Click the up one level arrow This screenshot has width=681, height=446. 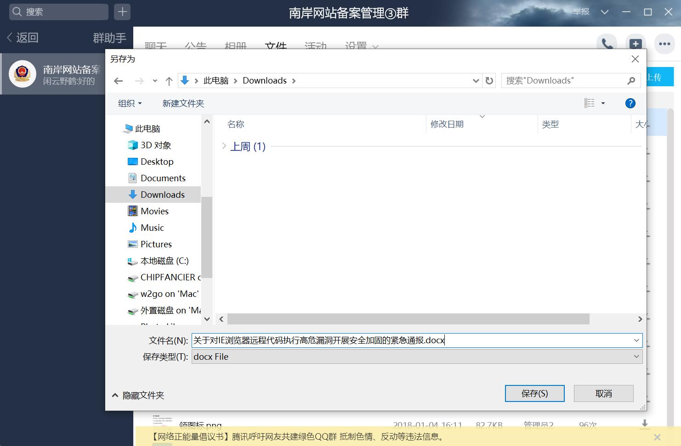169,80
